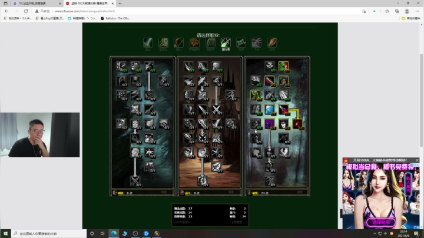This screenshot has width=424, height=238.
Task: Reset the Combat tree points
Action: [x=231, y=192]
